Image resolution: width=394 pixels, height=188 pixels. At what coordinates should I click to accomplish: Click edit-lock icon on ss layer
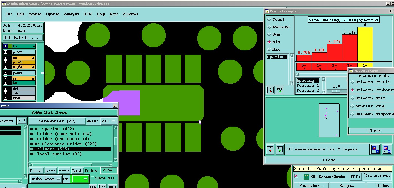(x=34, y=79)
